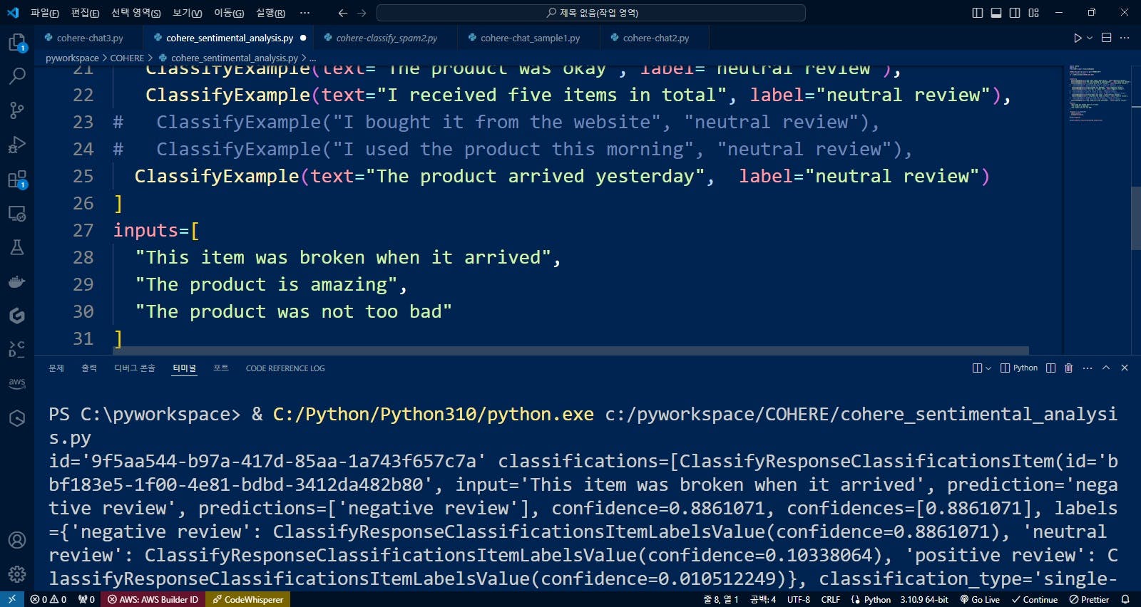Open the Run and Debug view
This screenshot has height=607, width=1141.
(17, 145)
